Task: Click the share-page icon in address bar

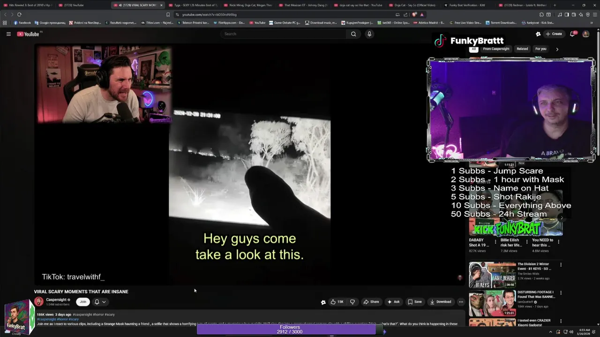Action: point(405,15)
